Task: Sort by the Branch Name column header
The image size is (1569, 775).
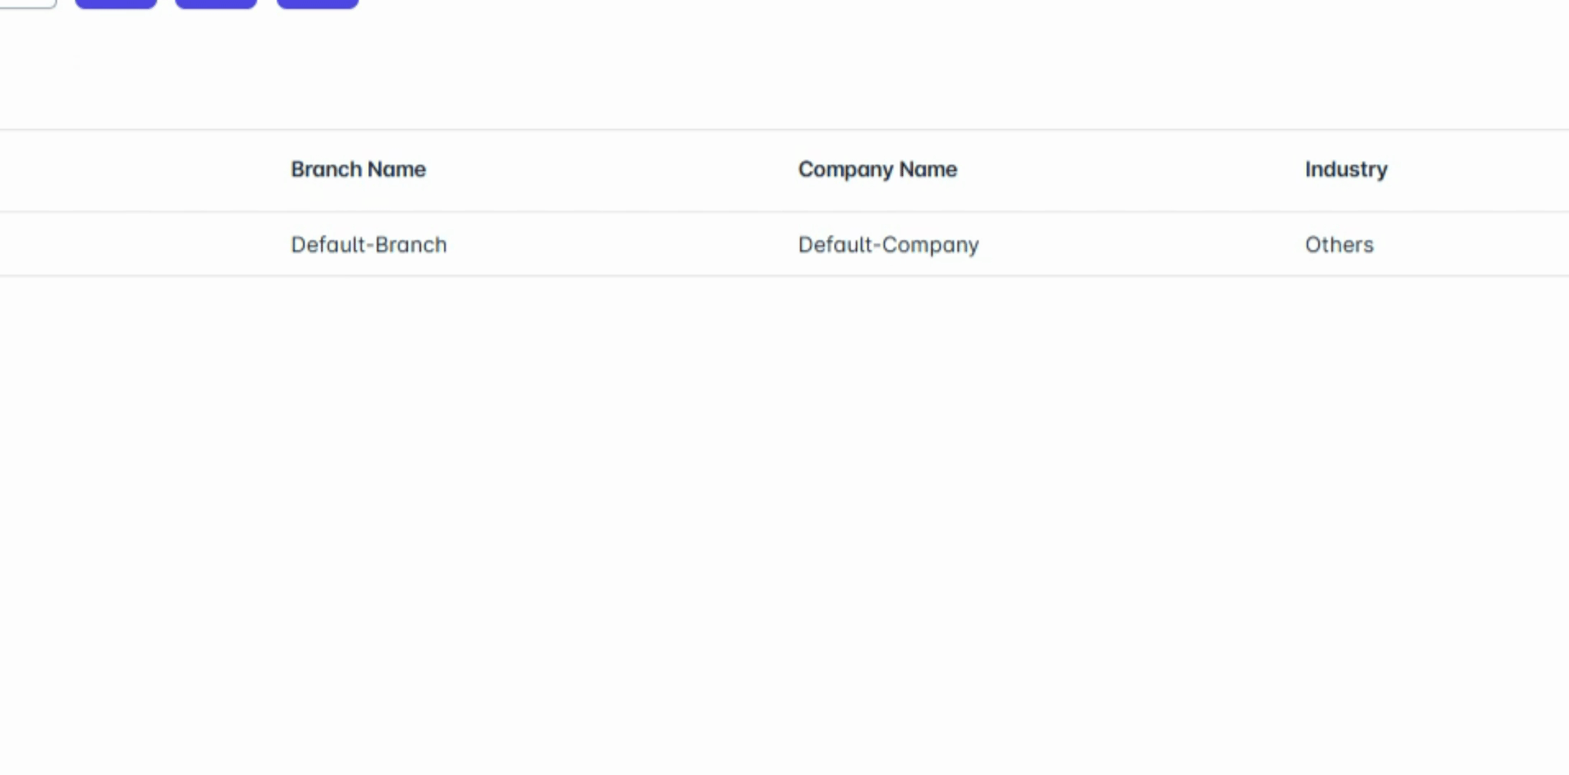Action: [x=358, y=169]
